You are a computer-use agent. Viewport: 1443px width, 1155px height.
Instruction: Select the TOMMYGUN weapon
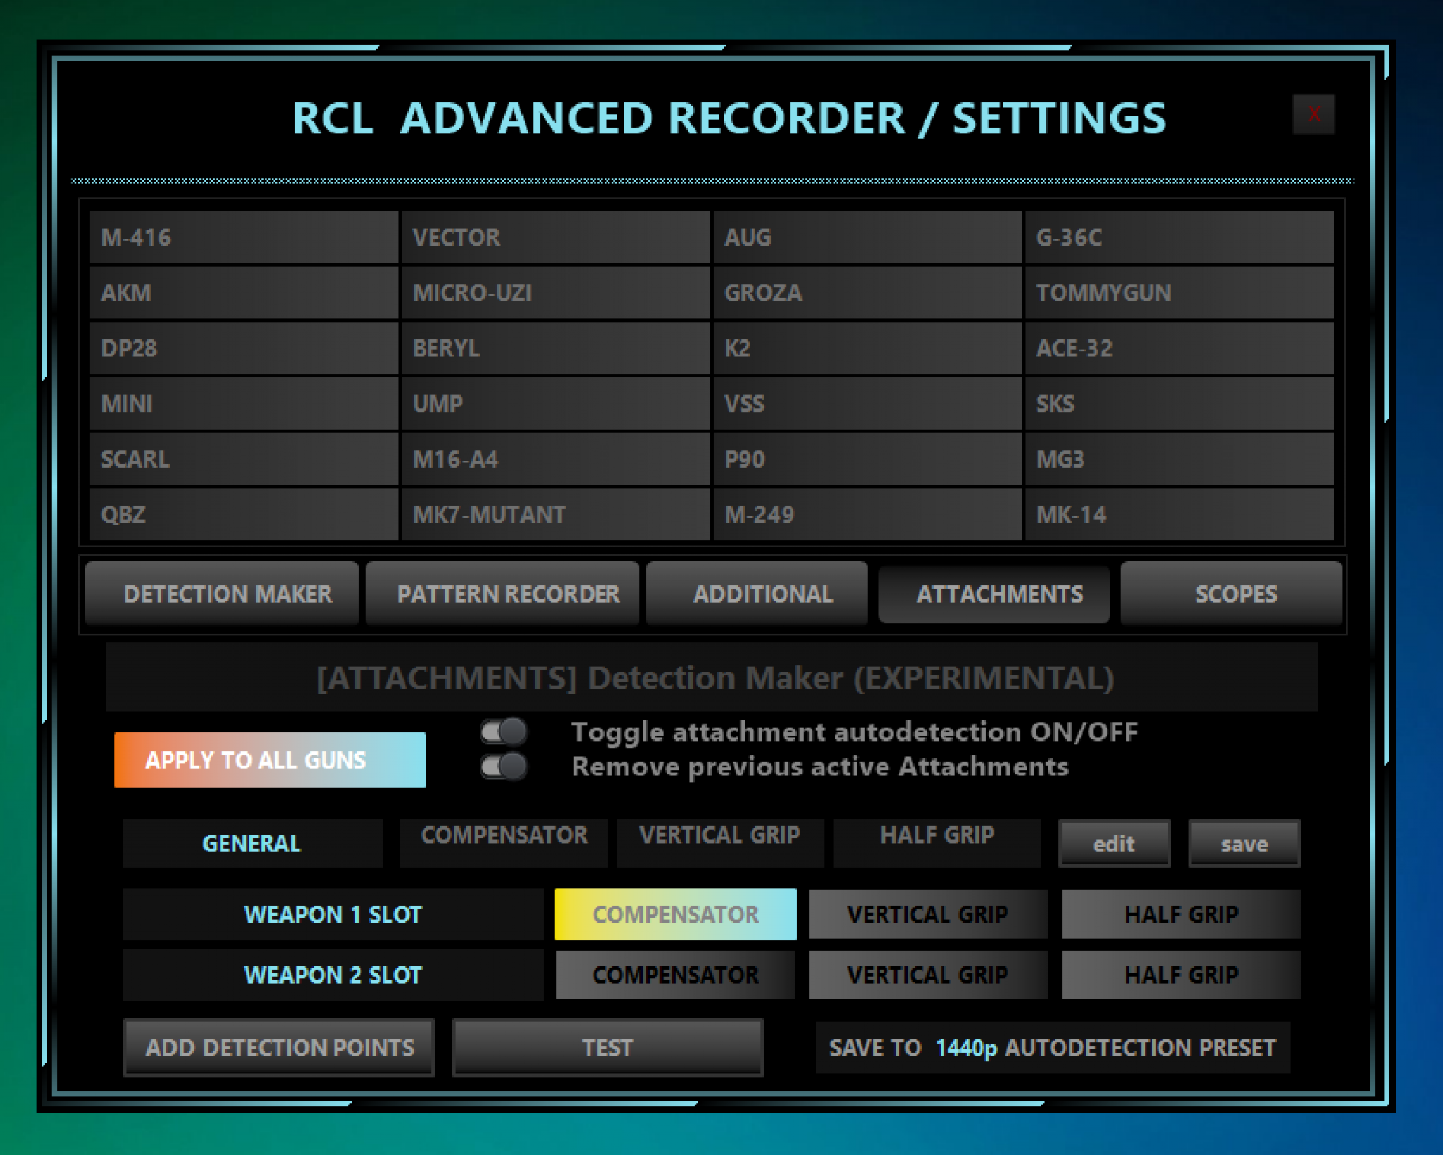pyautogui.click(x=1177, y=293)
